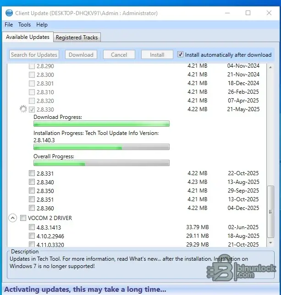This screenshot has height=295, width=281.
Task: Open the Help menu
Action: (42, 25)
